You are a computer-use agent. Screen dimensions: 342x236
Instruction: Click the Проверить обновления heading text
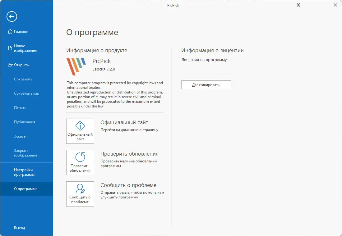[x=129, y=154]
